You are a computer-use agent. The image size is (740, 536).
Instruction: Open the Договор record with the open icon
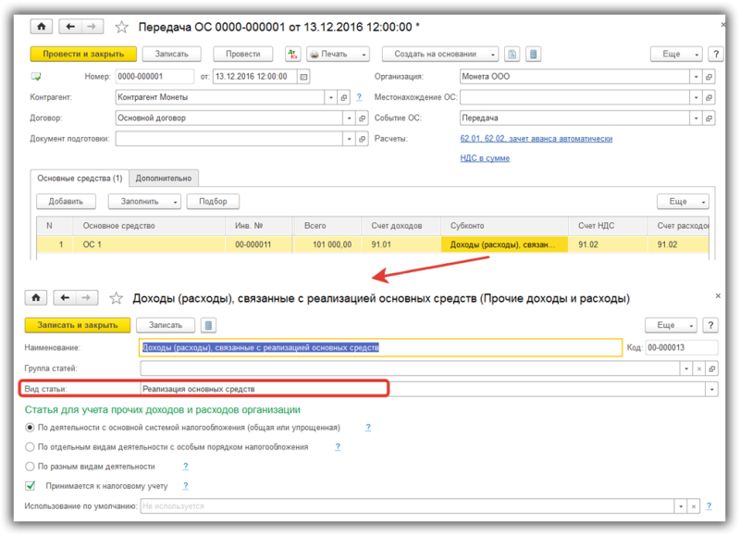pyautogui.click(x=362, y=118)
